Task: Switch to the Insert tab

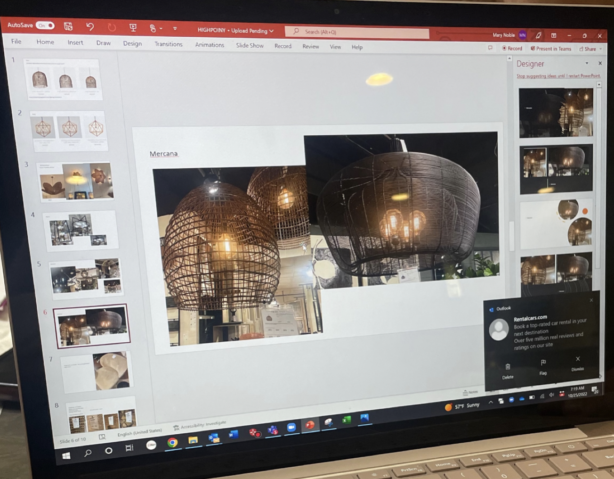Action: click(x=75, y=42)
